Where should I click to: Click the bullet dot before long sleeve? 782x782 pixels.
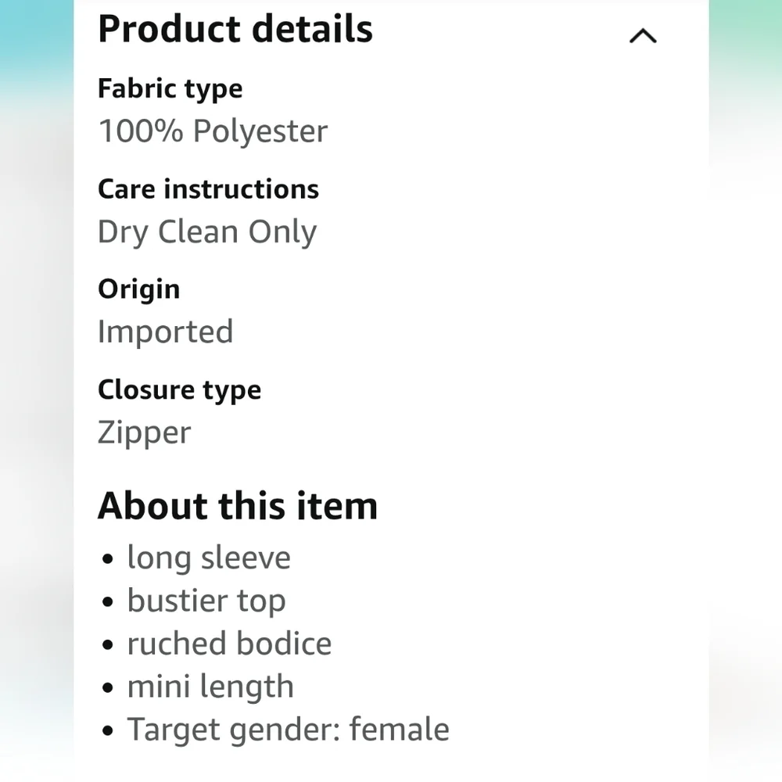[108, 561]
